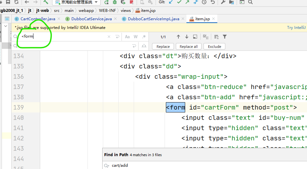
Task: Navigate Forward with the right arrow
Action: tap(35, 2)
